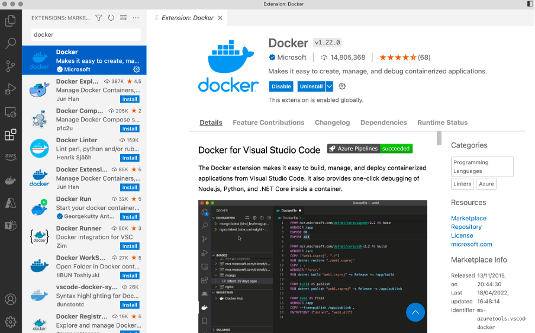Expand the Uninstall dropdown arrow
The image size is (535, 333).
click(x=330, y=87)
